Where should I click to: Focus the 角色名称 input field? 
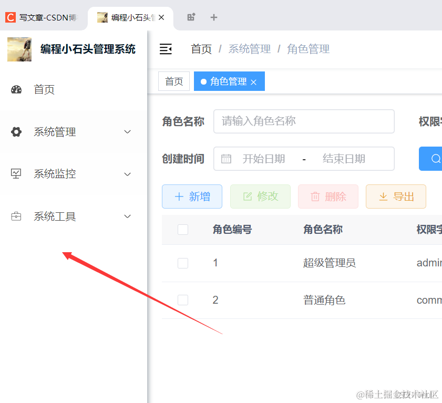pos(304,121)
